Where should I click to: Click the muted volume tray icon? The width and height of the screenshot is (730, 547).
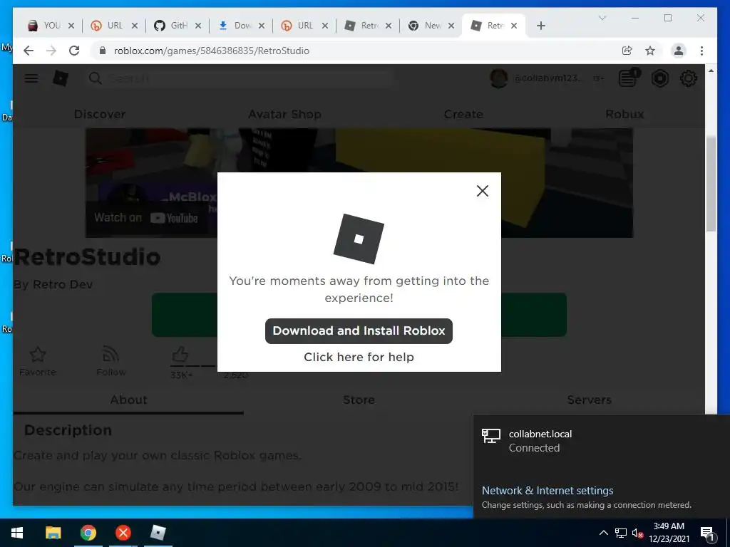click(x=637, y=533)
